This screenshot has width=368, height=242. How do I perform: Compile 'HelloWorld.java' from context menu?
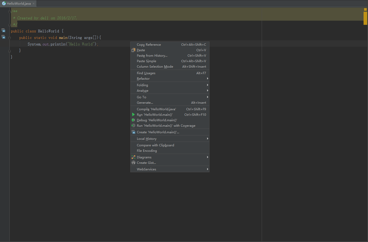170,109
